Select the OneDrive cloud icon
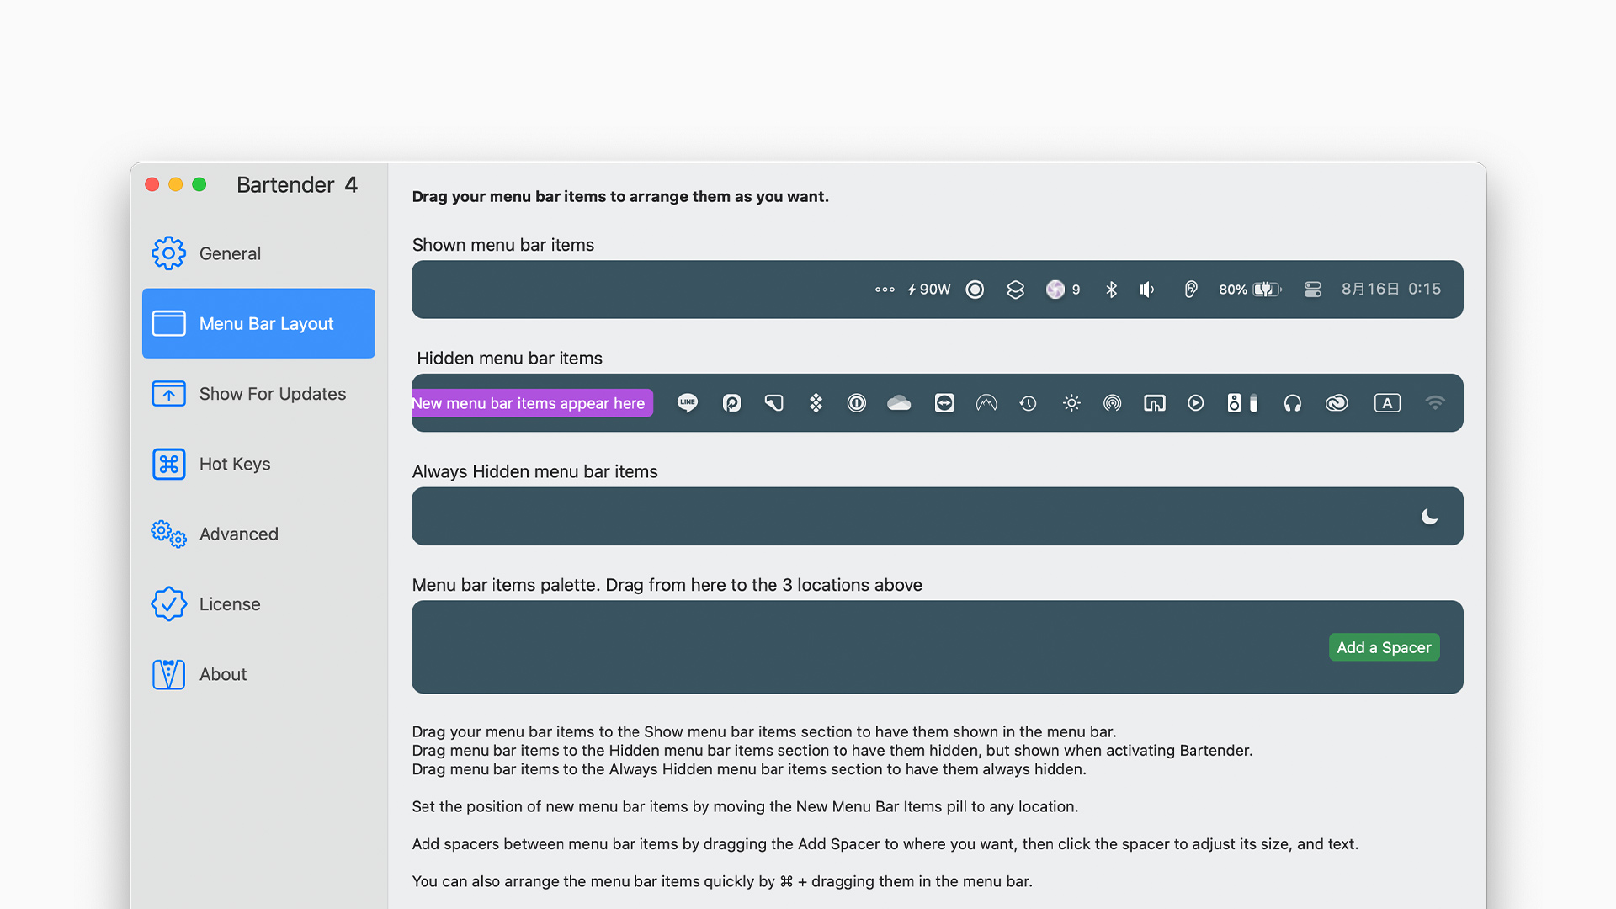The image size is (1616, 909). pyautogui.click(x=899, y=403)
